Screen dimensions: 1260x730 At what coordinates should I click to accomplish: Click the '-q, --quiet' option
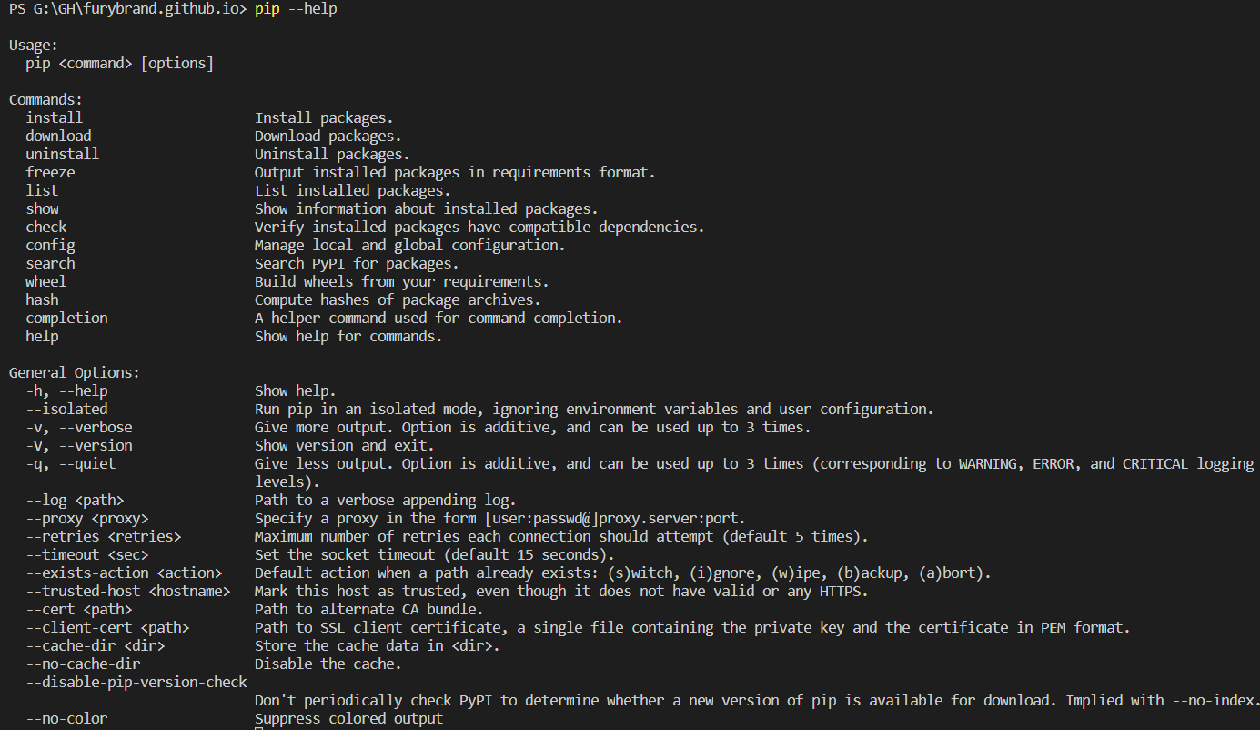[71, 463]
